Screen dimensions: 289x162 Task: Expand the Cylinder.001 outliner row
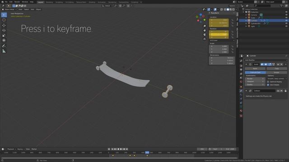246,23
